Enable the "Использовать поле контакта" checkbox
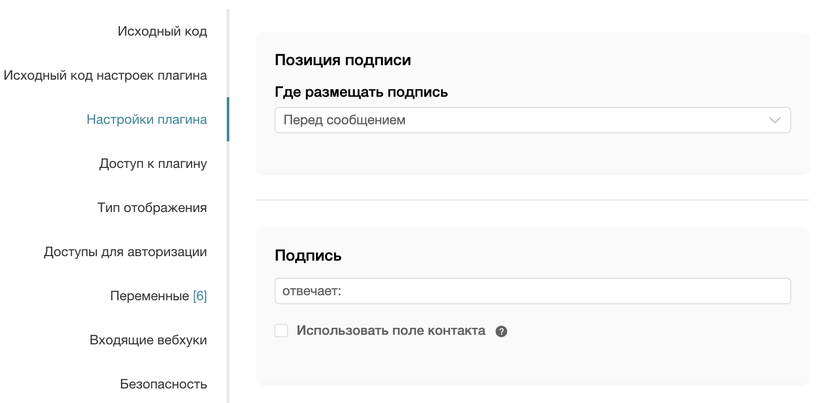The height and width of the screenshot is (403, 839). (282, 331)
